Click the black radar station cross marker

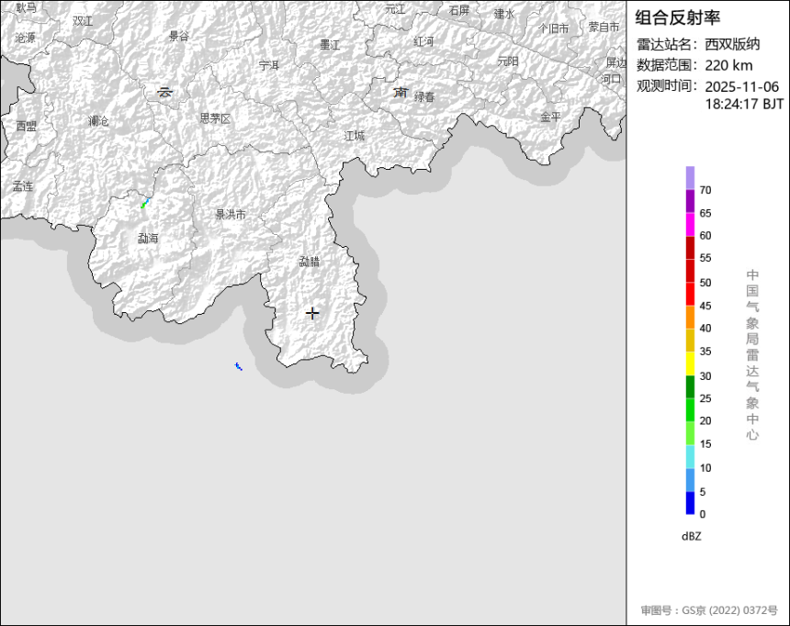[x=312, y=313]
